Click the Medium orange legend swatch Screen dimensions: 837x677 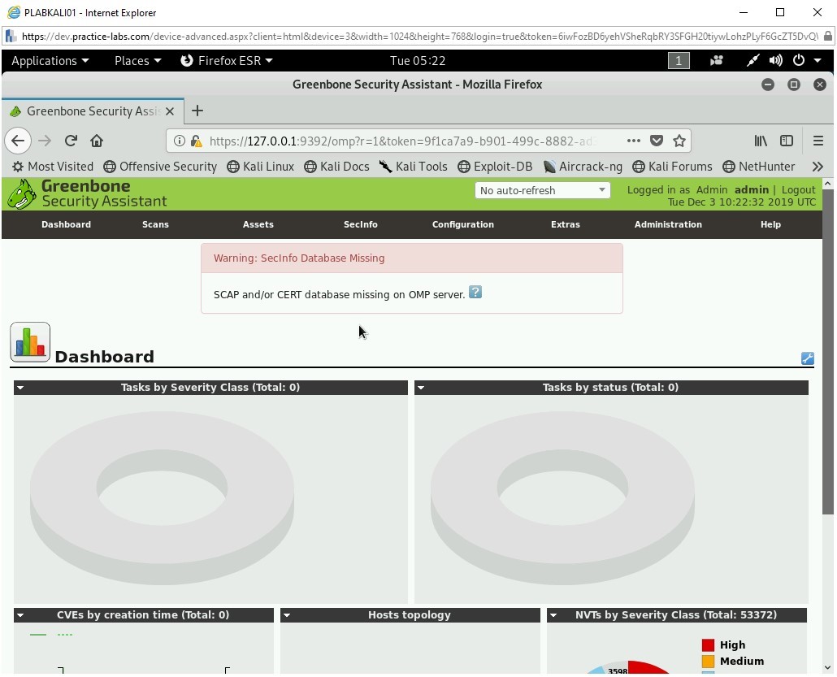708,661
